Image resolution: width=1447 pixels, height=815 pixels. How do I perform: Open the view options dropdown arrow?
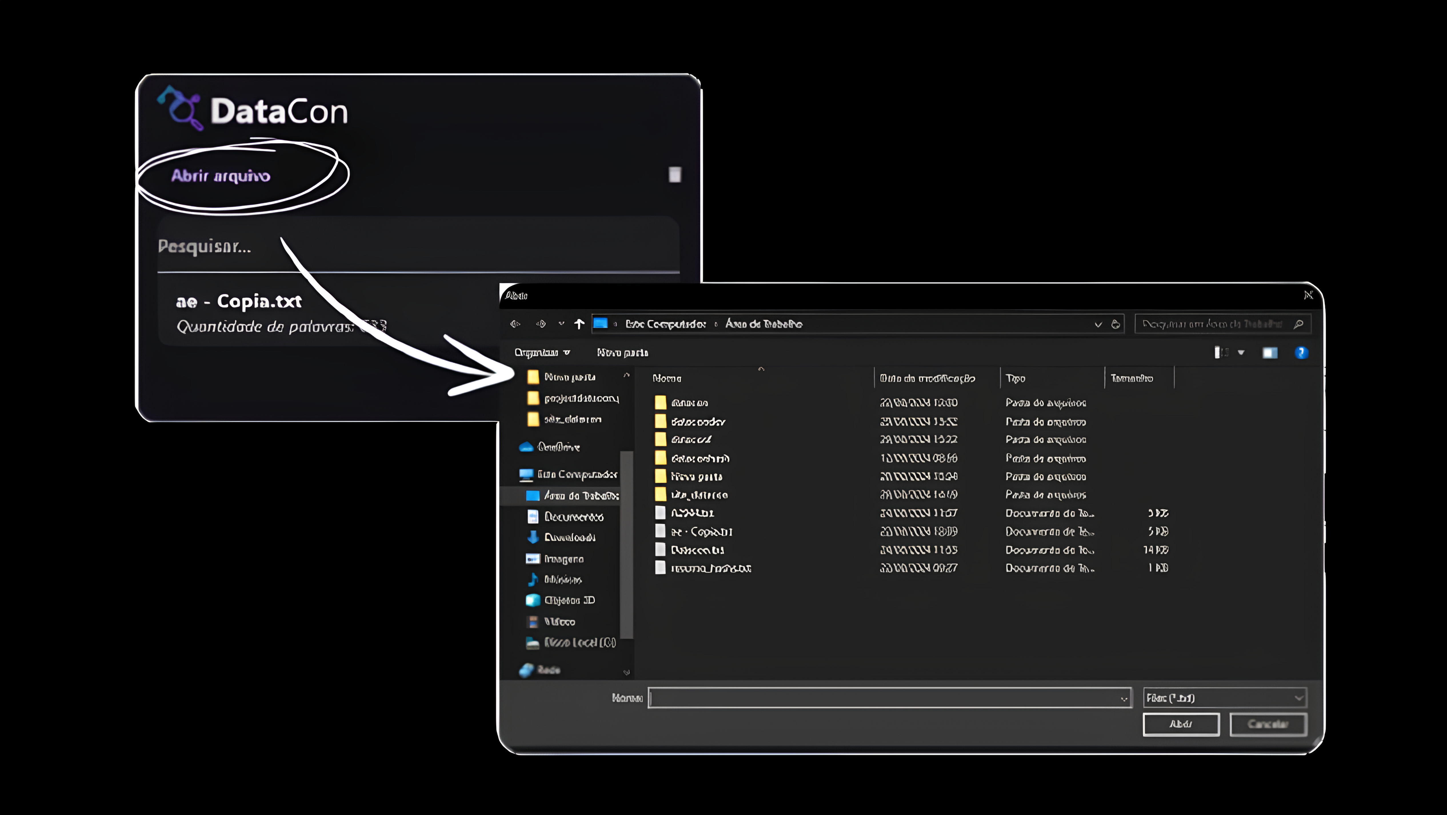1242,353
